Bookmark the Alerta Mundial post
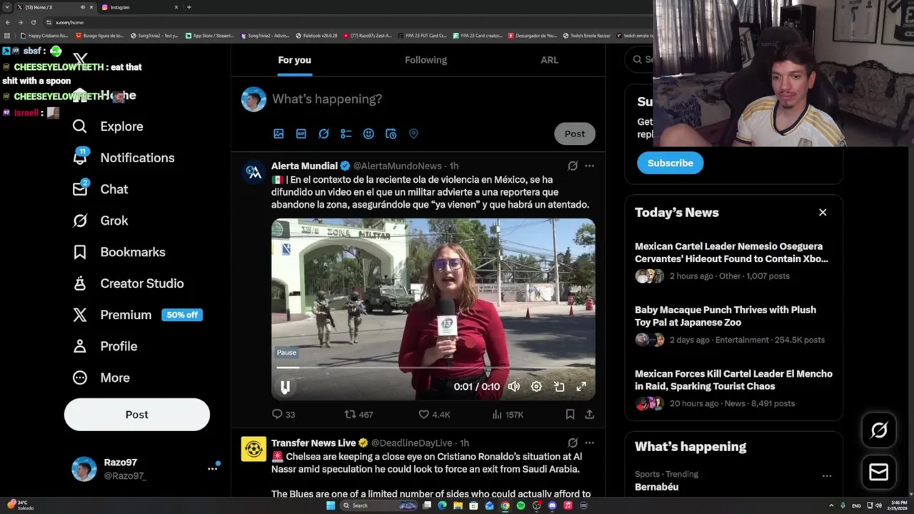This screenshot has height=514, width=914. (x=570, y=414)
